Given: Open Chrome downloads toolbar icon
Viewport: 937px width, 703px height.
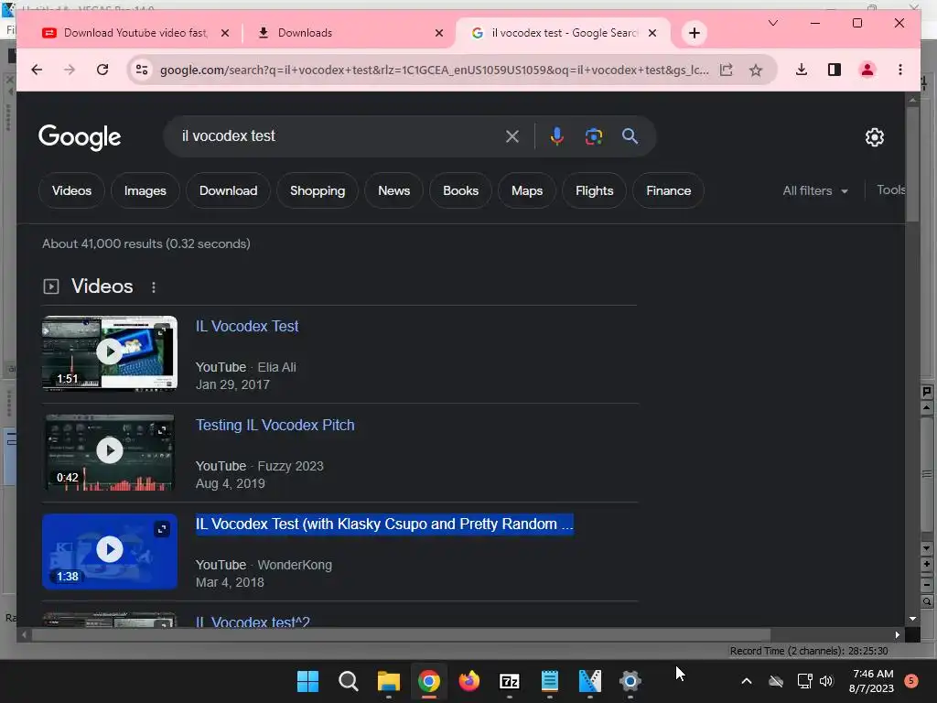Looking at the screenshot, I should (802, 70).
